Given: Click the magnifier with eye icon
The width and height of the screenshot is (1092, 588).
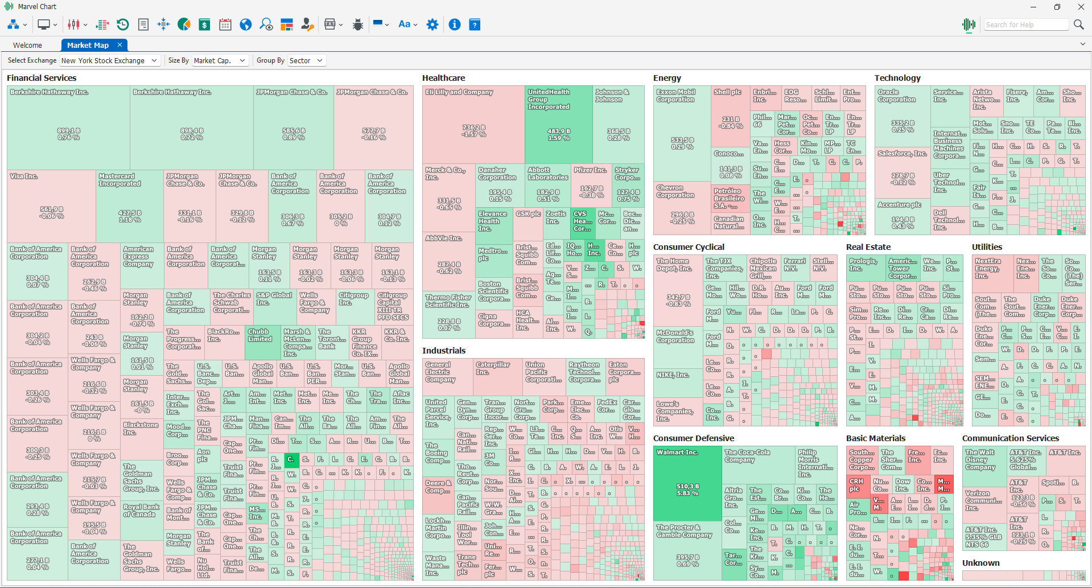Looking at the screenshot, I should pyautogui.click(x=266, y=24).
